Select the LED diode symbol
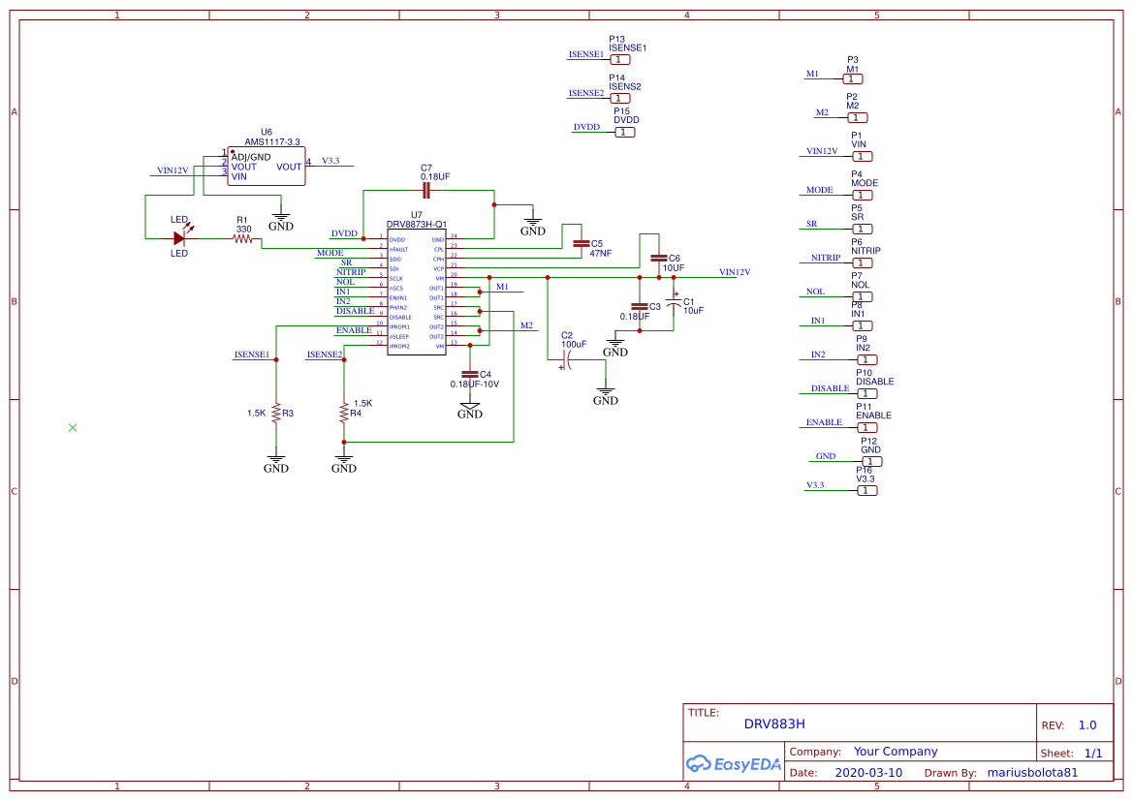The width and height of the screenshot is (1133, 801). pos(180,236)
